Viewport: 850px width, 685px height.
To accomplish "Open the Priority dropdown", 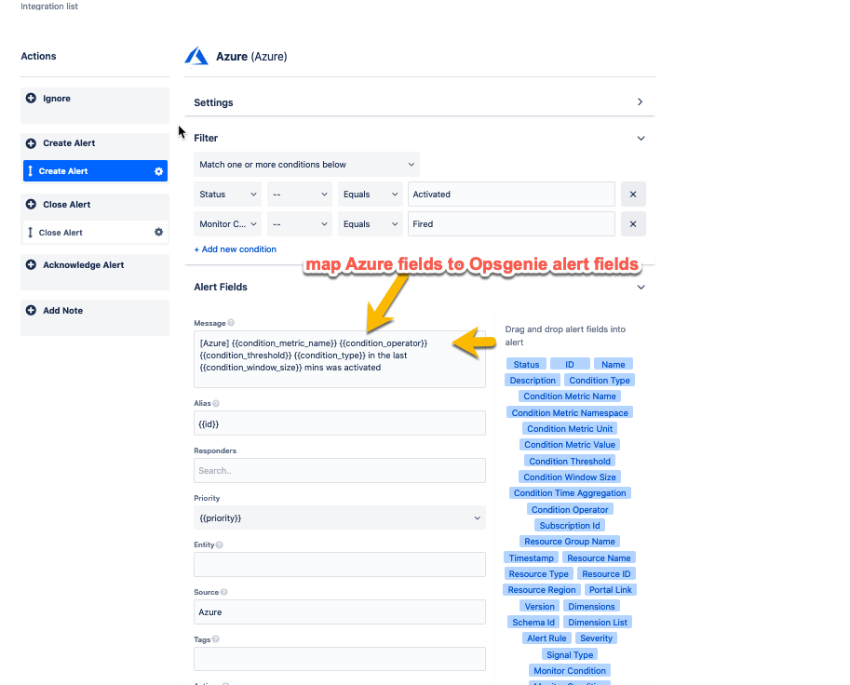I will click(340, 517).
